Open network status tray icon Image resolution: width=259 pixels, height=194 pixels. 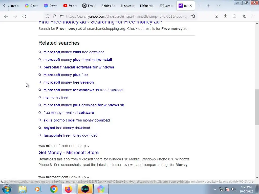point(221,189)
